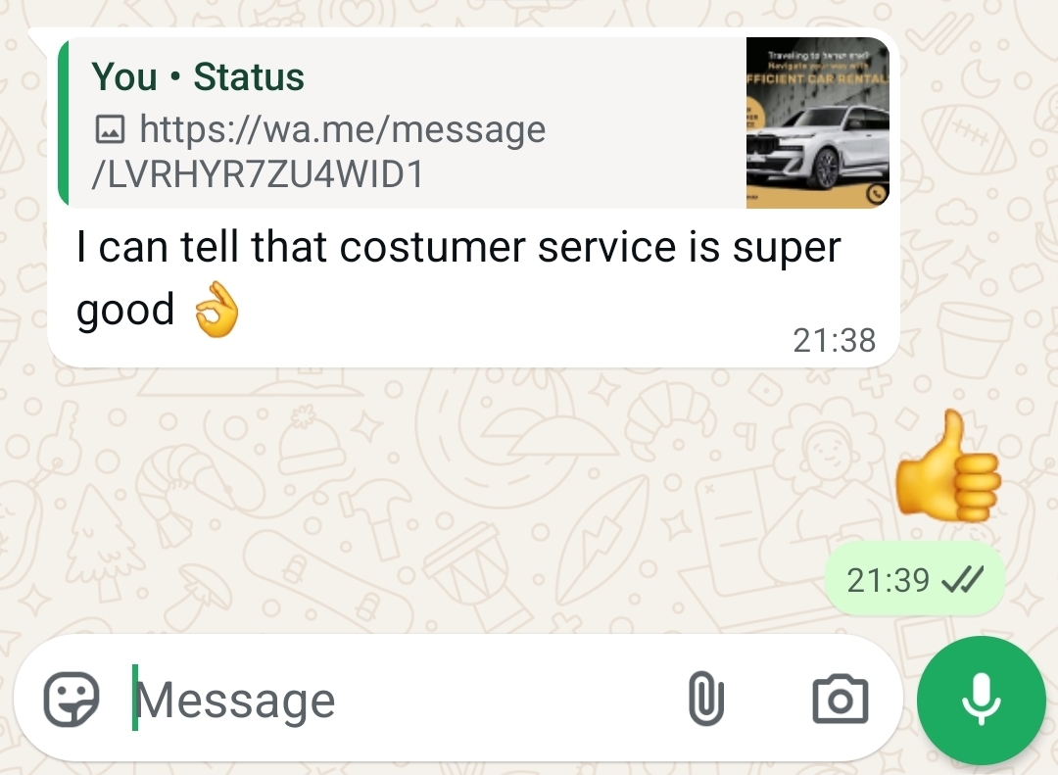Tap the 21:38 received message time
The image size is (1058, 775).
click(834, 340)
